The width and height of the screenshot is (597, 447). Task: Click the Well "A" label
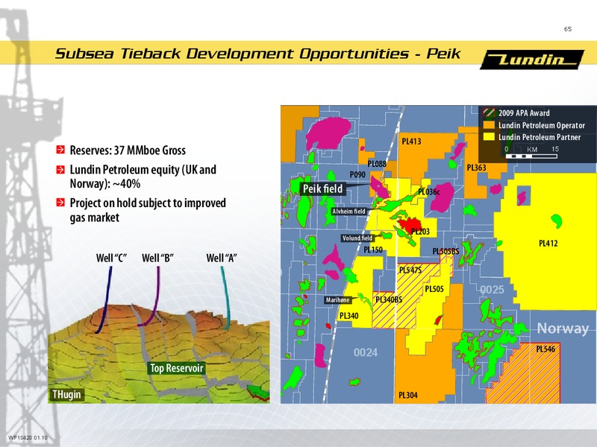tap(222, 259)
